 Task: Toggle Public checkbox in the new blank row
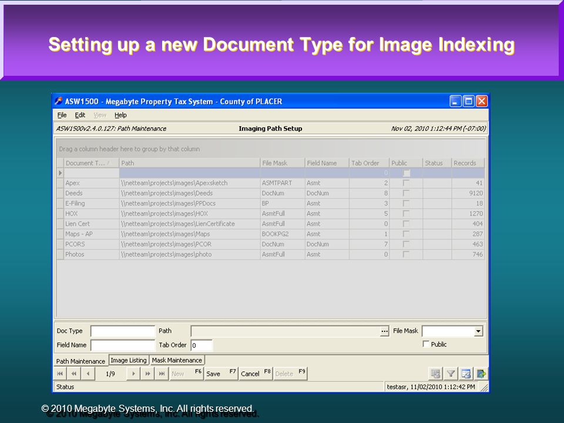pyautogui.click(x=407, y=173)
